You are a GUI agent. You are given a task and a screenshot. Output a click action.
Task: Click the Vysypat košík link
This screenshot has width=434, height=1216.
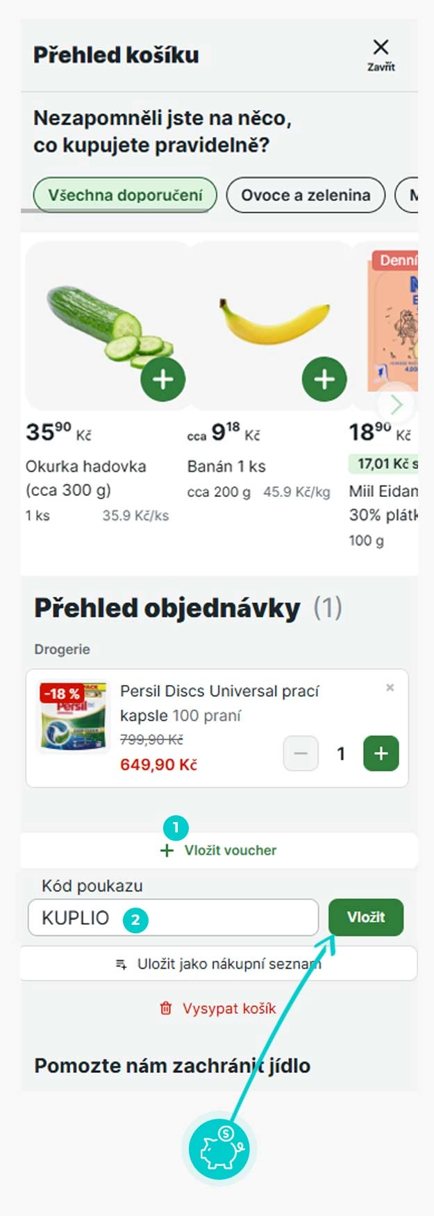pos(229,1008)
